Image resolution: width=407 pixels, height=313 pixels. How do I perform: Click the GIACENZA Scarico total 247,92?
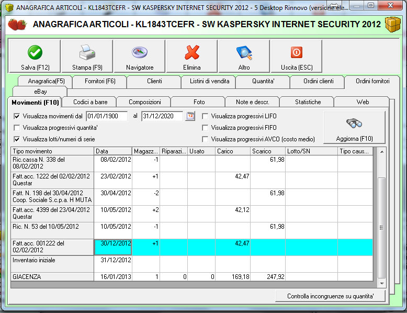click(x=268, y=277)
